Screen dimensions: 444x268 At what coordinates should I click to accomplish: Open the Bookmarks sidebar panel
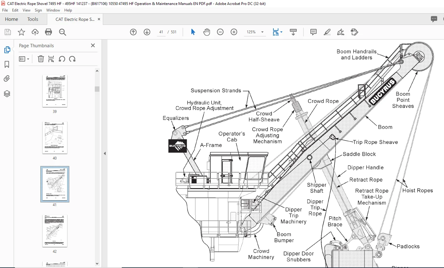click(x=7, y=64)
